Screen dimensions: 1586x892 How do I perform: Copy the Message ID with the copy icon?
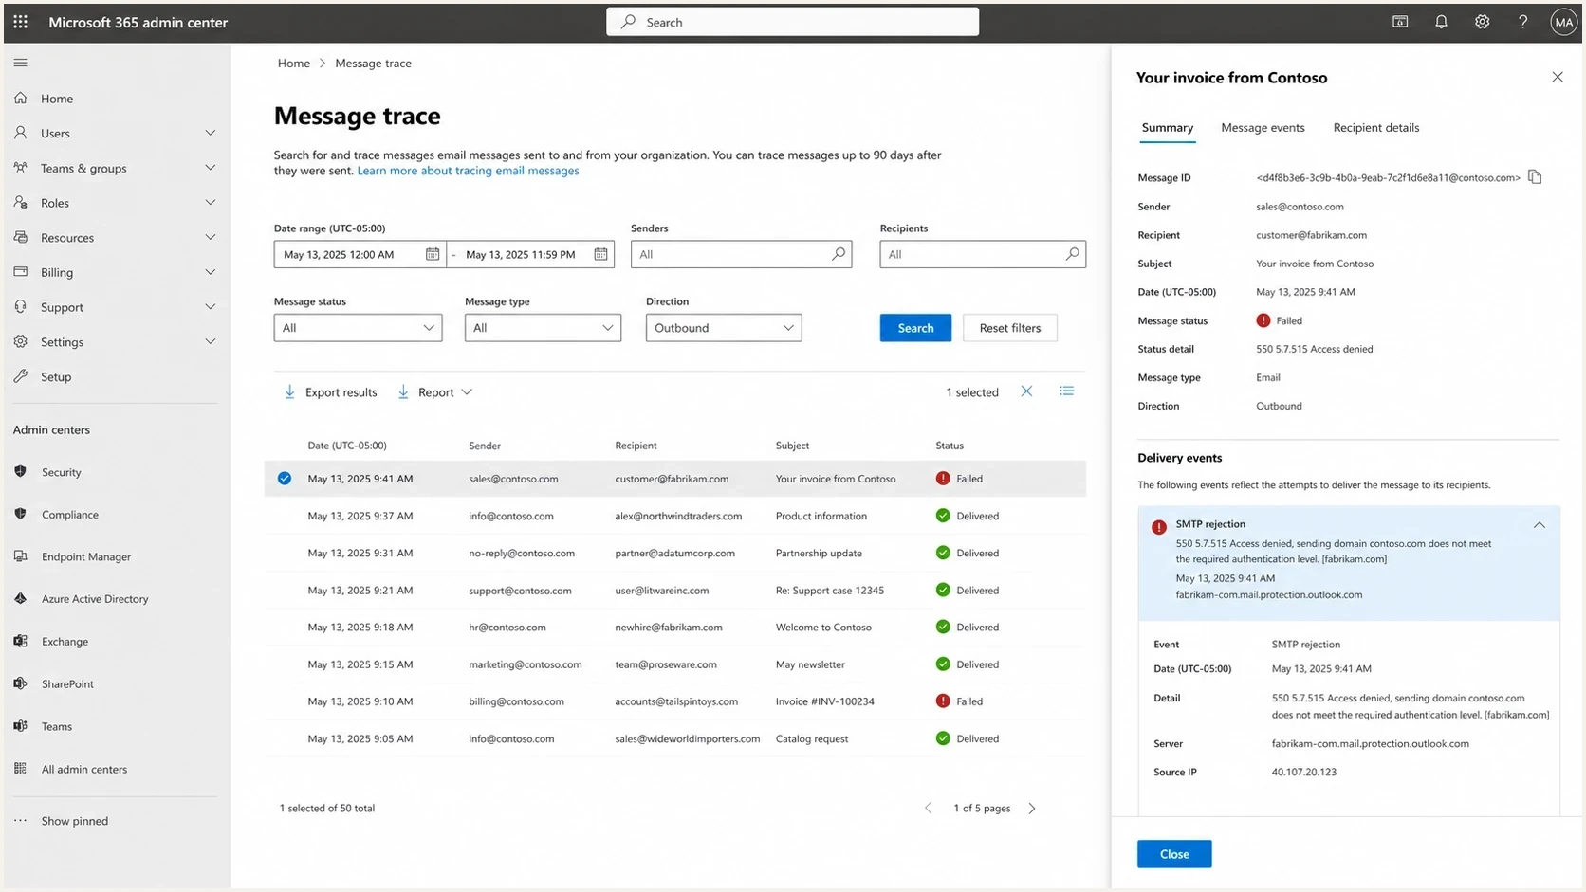pos(1535,177)
